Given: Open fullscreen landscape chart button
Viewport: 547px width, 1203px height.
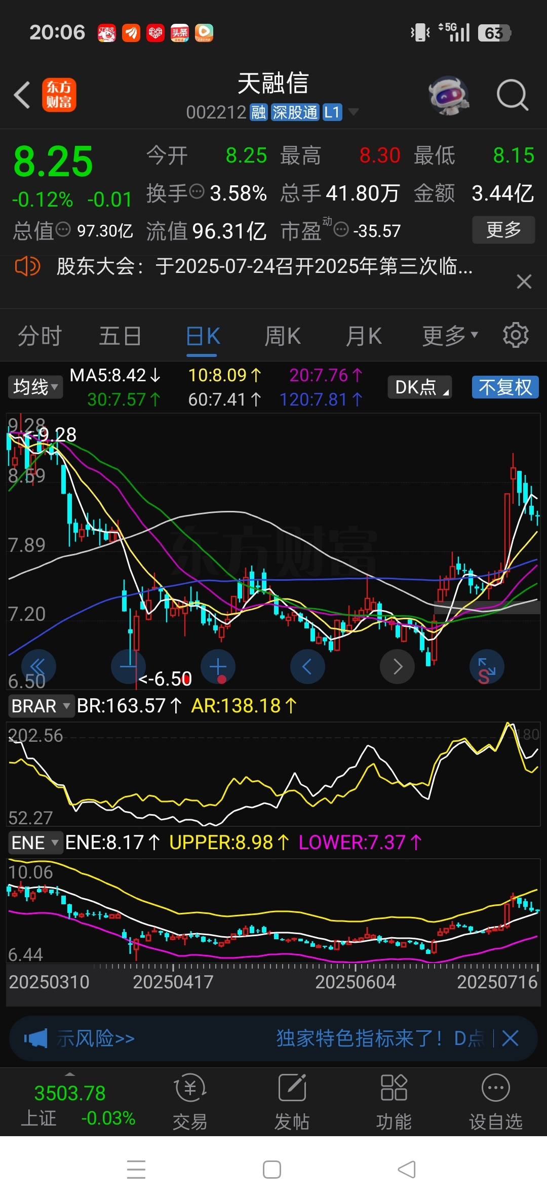Looking at the screenshot, I should 487,666.
